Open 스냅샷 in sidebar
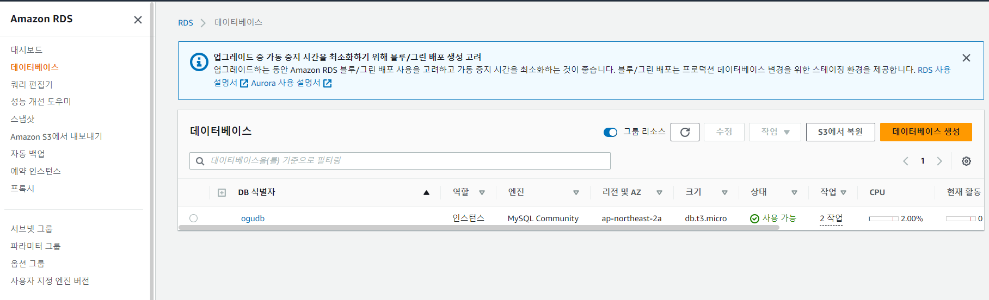Image resolution: width=989 pixels, height=300 pixels. 22,119
